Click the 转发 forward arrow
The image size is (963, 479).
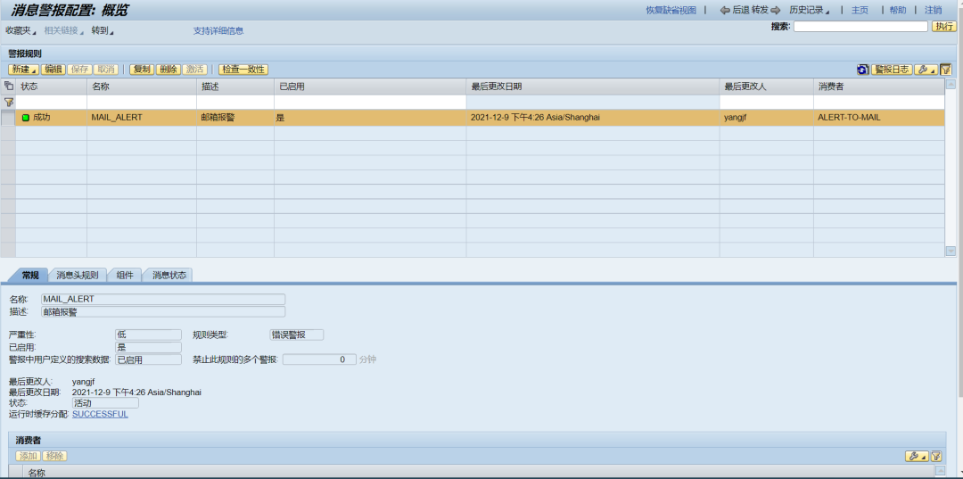(x=776, y=10)
